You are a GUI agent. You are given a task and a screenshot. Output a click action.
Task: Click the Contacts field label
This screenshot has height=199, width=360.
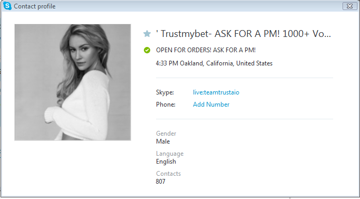168,174
